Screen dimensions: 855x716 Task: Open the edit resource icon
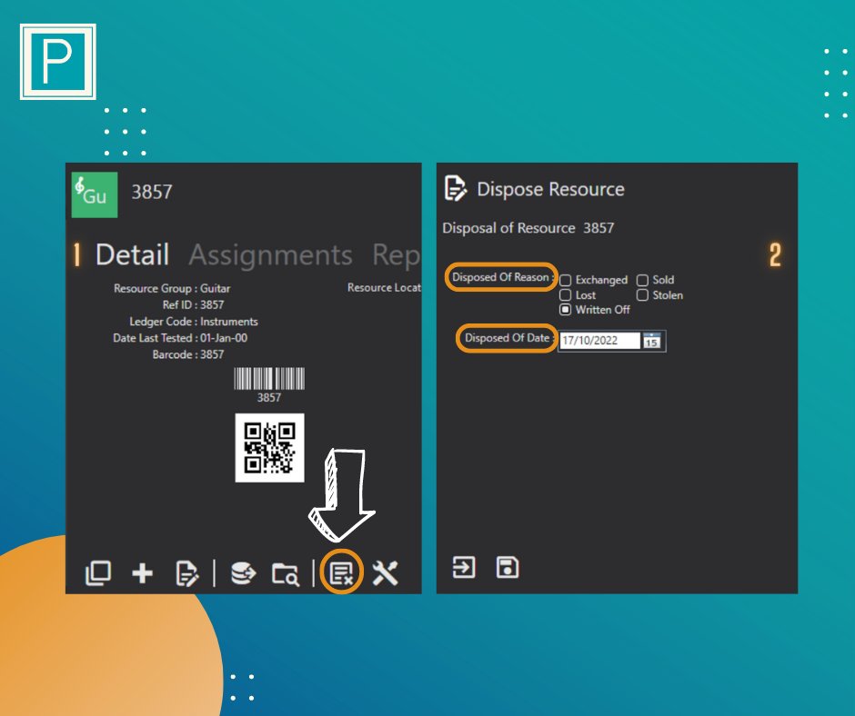[187, 573]
